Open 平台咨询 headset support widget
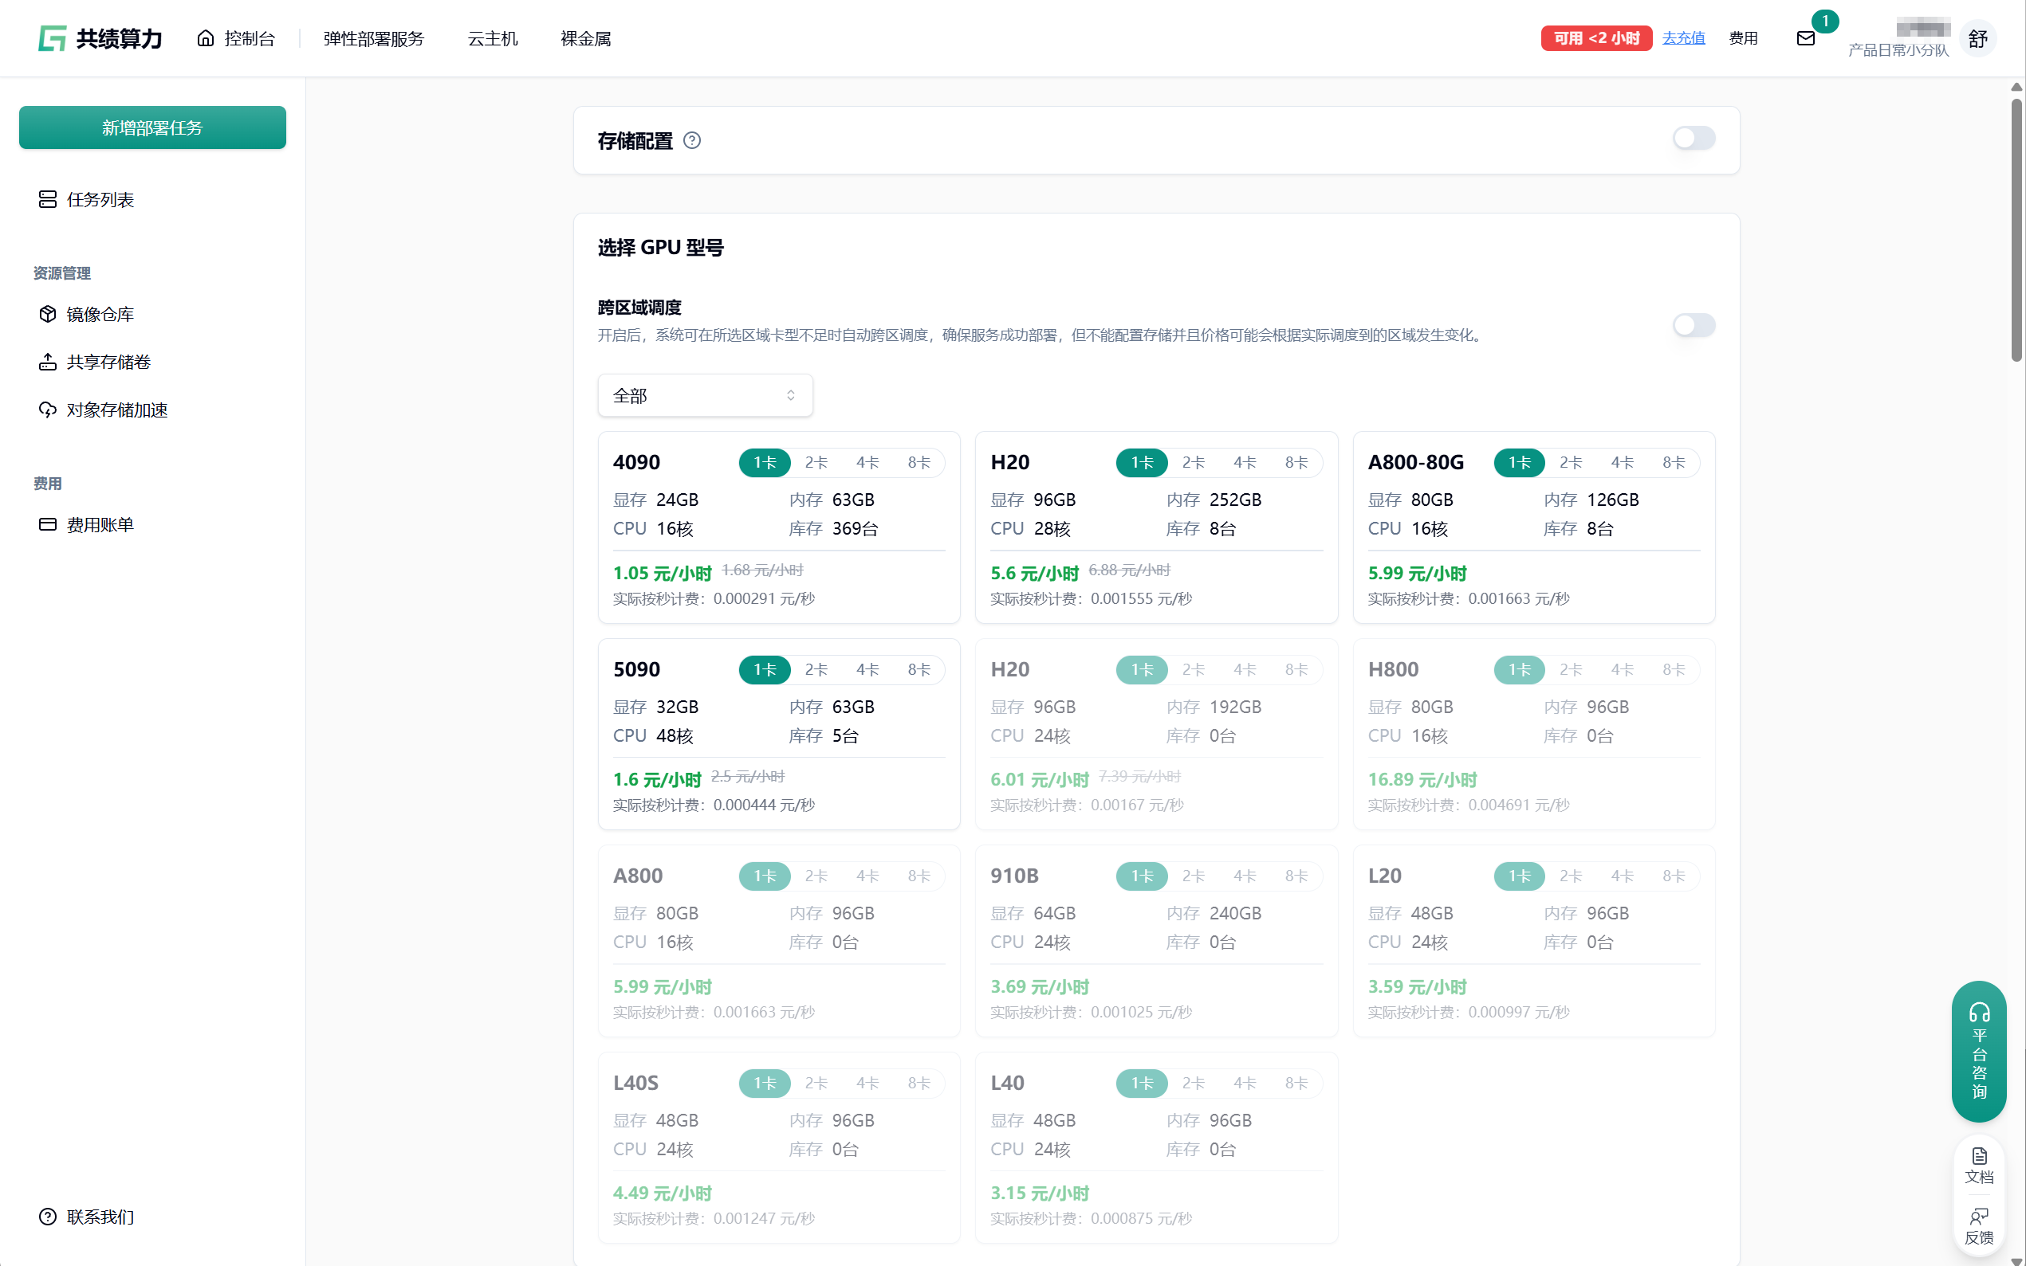 [x=1978, y=1051]
